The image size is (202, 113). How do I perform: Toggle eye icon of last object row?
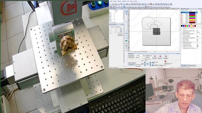110,21
